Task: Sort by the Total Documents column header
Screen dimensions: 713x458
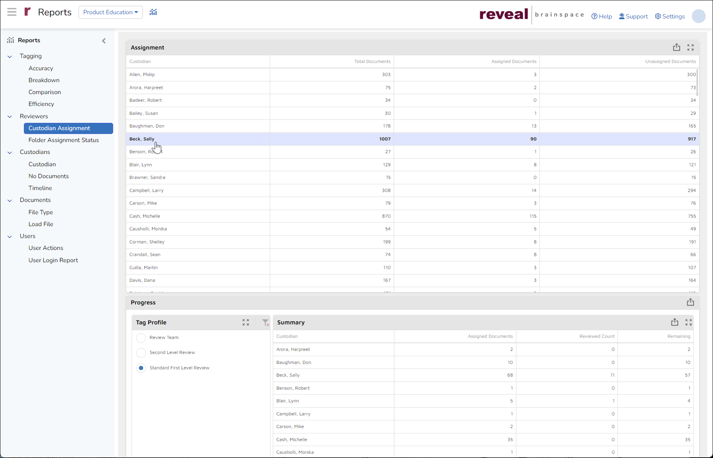Action: [x=372, y=61]
